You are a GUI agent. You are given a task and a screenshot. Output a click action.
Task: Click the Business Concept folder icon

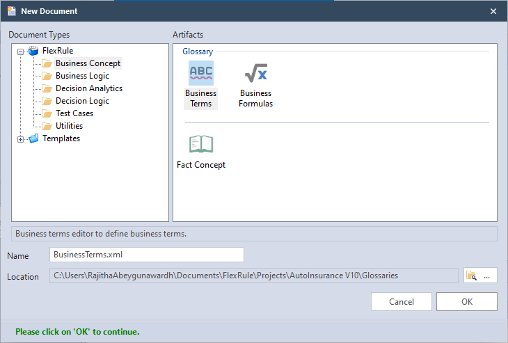coord(47,63)
